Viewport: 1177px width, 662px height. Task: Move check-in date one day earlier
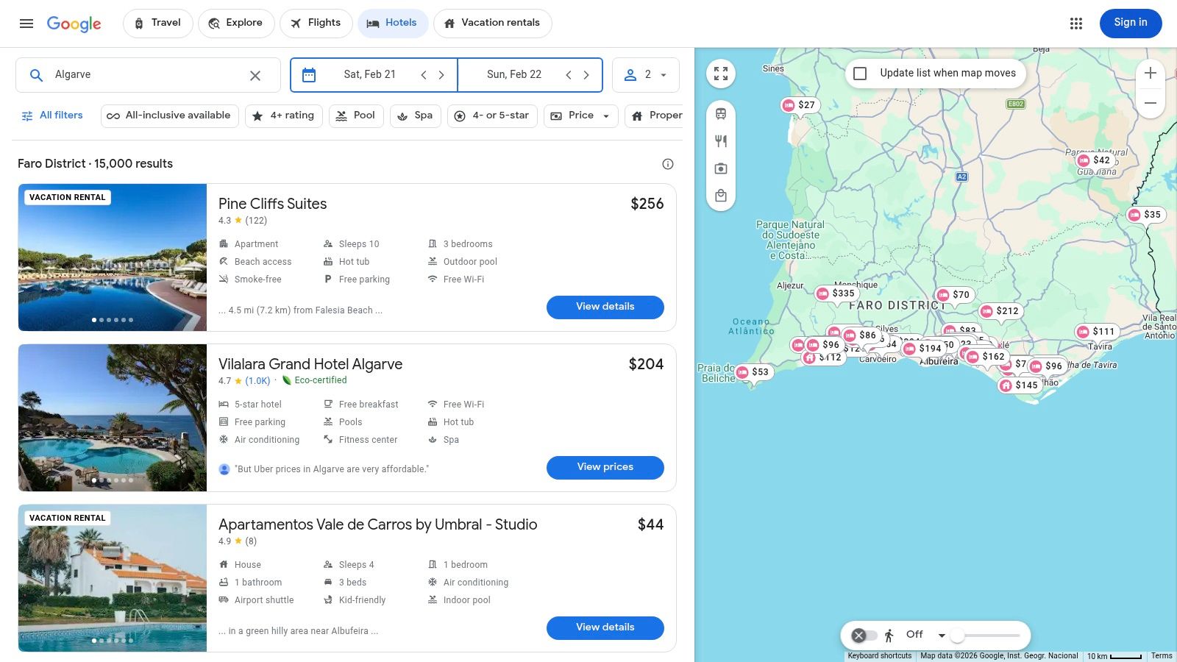pyautogui.click(x=424, y=75)
